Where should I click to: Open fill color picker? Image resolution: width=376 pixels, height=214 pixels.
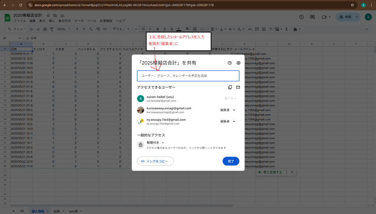tap(187, 29)
